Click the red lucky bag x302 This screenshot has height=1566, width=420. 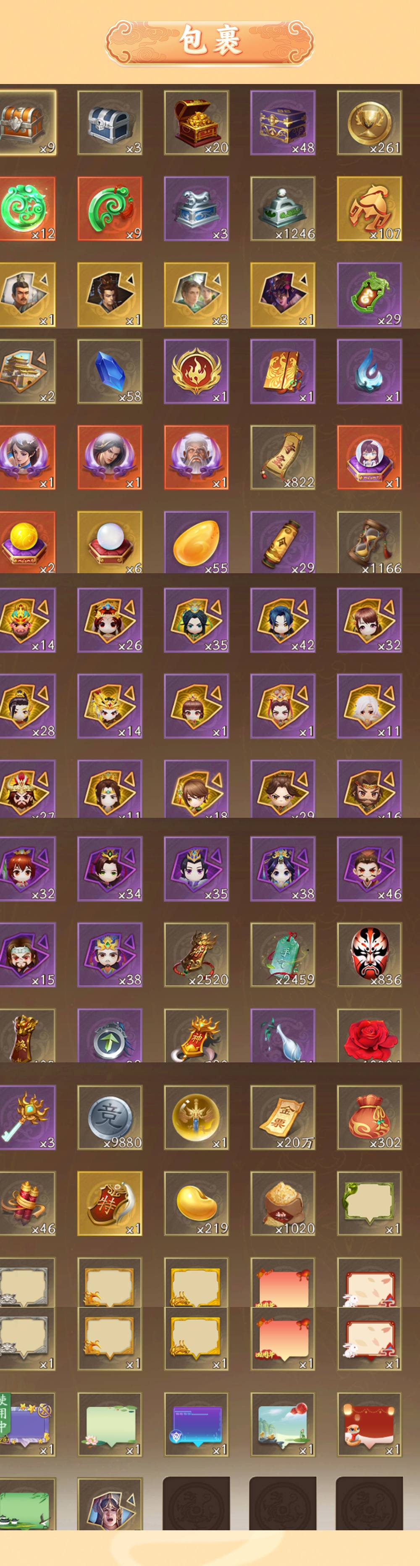pyautogui.click(x=369, y=1117)
